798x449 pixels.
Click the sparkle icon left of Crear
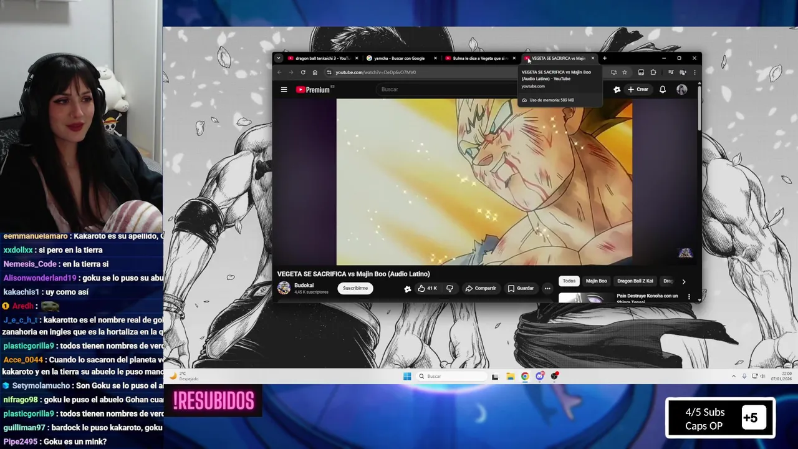[x=617, y=89]
